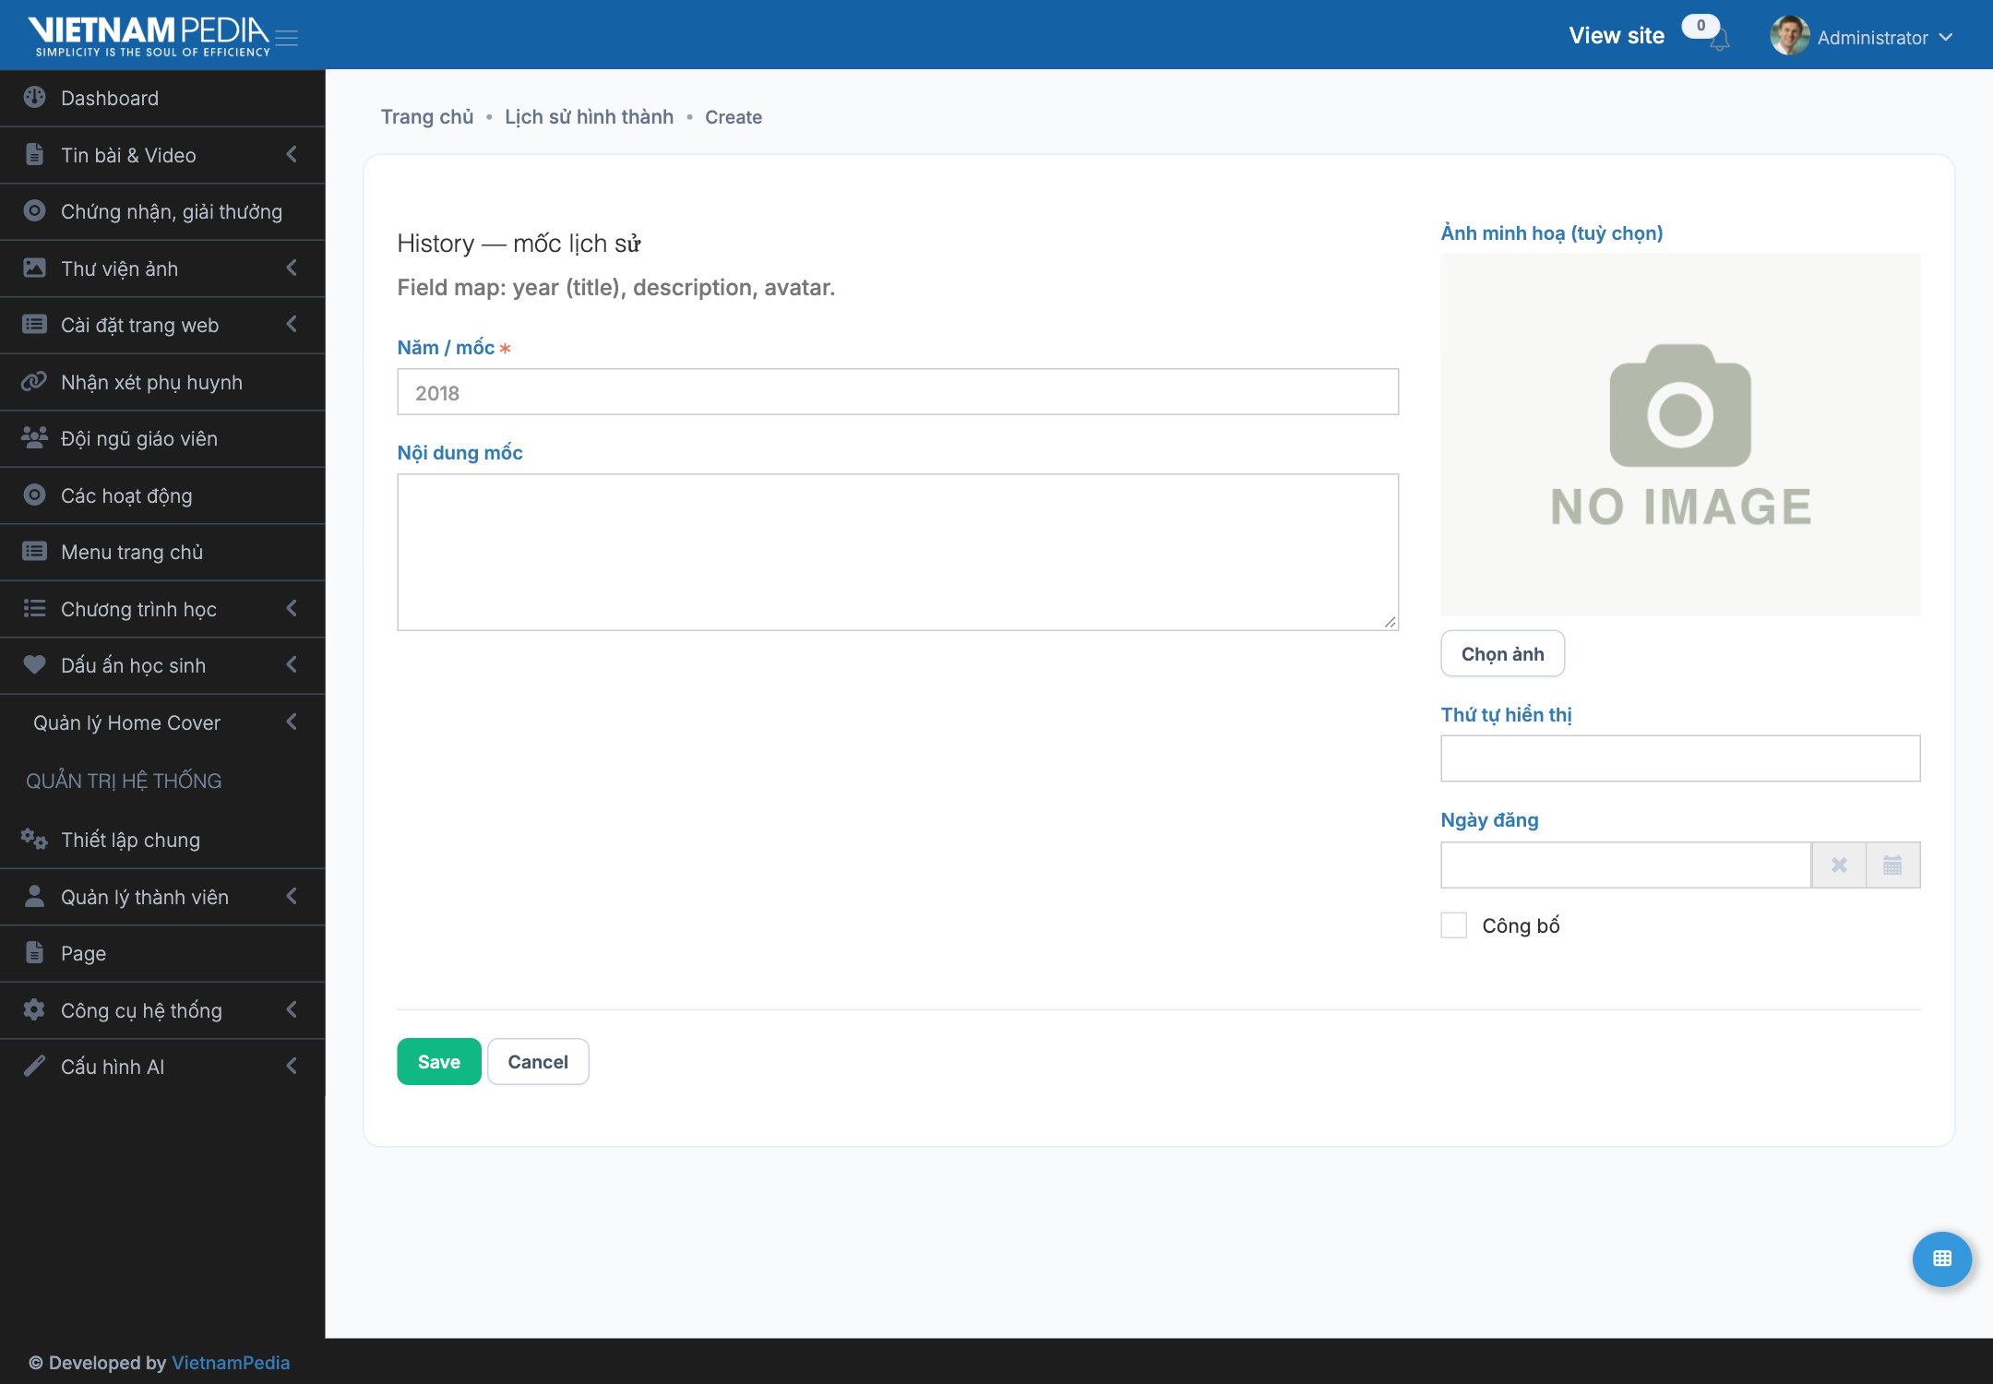
Task: Click the green Save button
Action: coord(439,1062)
